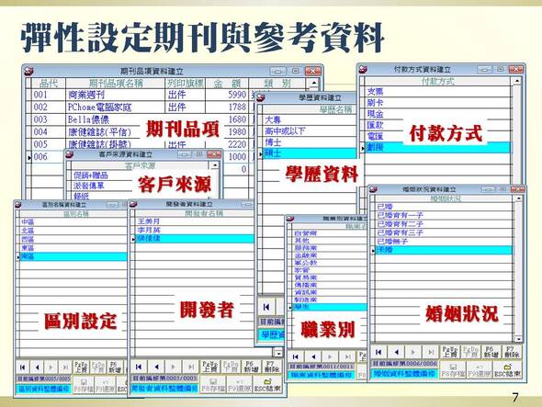Screen dimensions: 542x407
Task: Go to first record in 婚姻狀況 window
Action: coord(378,352)
